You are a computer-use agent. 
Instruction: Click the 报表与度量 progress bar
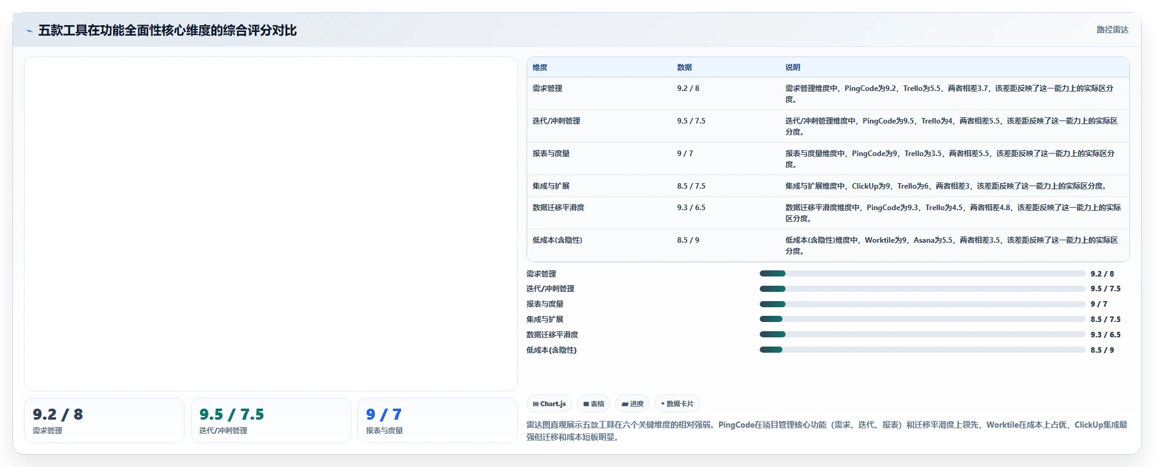click(x=922, y=304)
